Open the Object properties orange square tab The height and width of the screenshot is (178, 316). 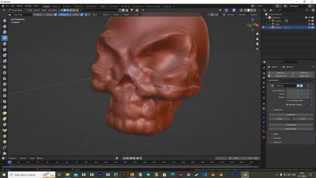[x=264, y=104]
